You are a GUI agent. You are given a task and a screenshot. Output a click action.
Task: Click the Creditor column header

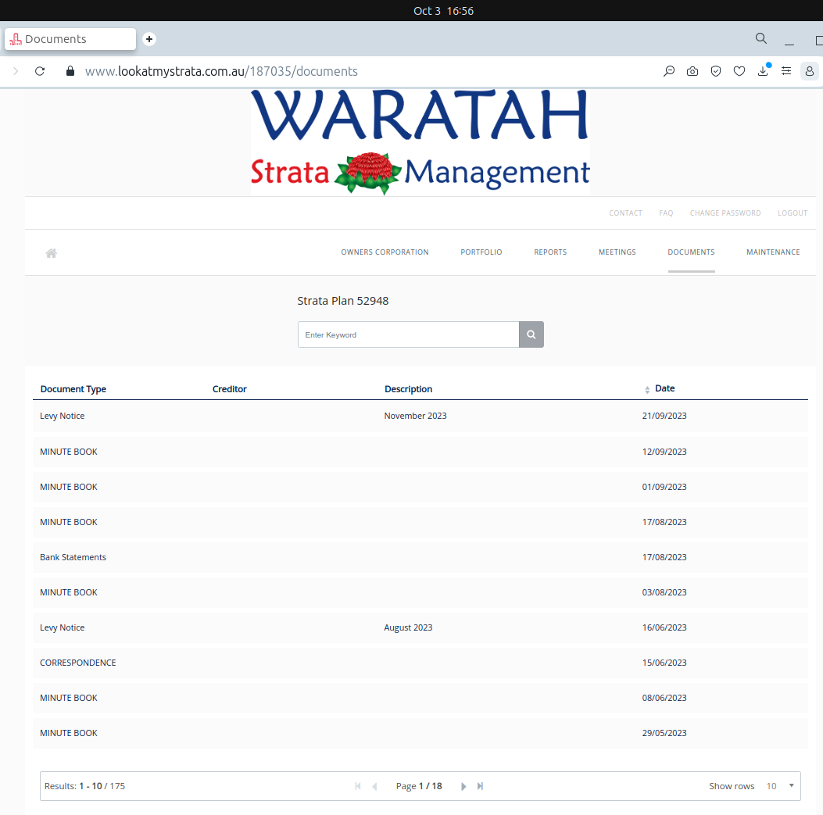(x=229, y=389)
